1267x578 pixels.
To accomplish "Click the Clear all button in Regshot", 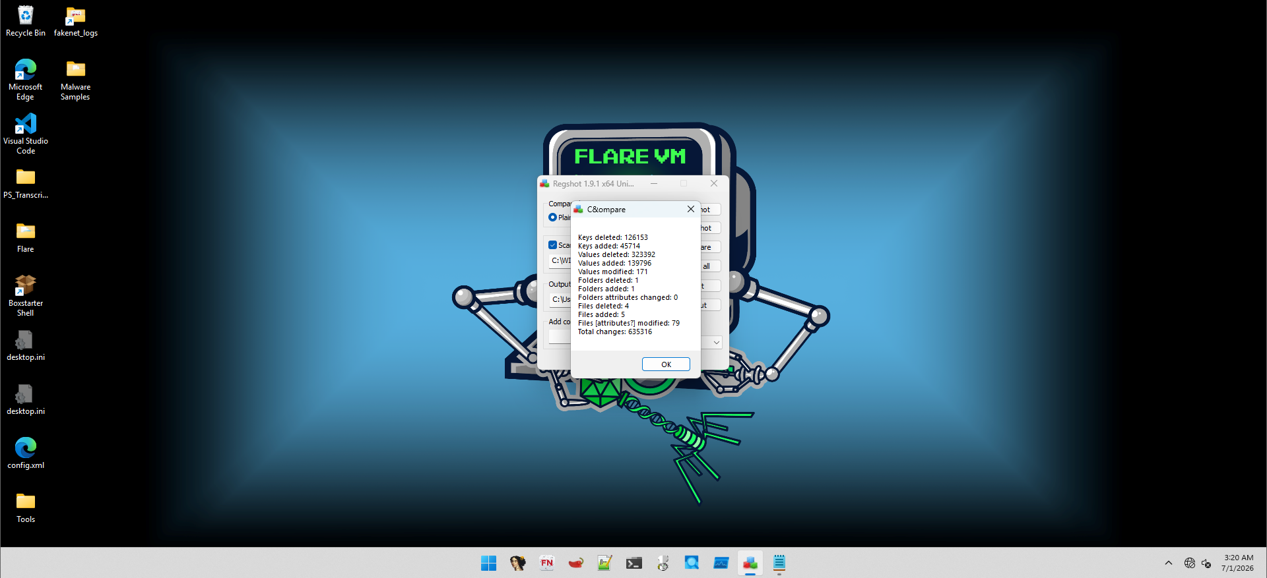I will (710, 266).
